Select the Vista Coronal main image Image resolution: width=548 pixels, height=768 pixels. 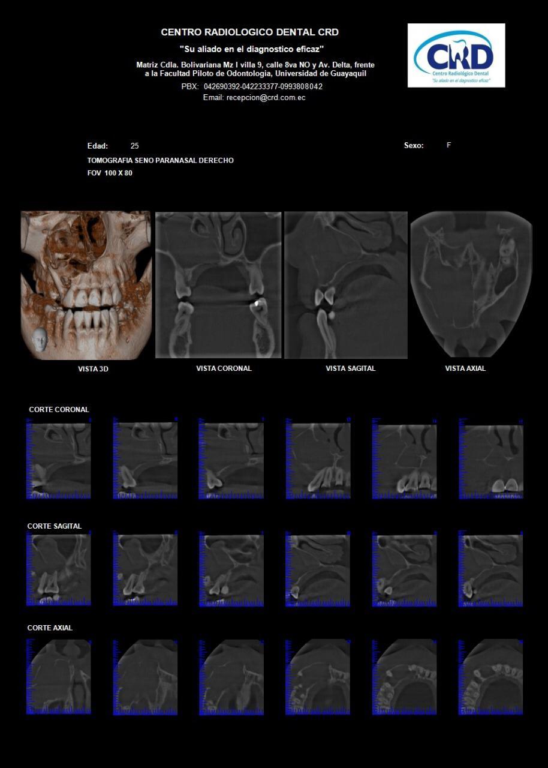218,285
